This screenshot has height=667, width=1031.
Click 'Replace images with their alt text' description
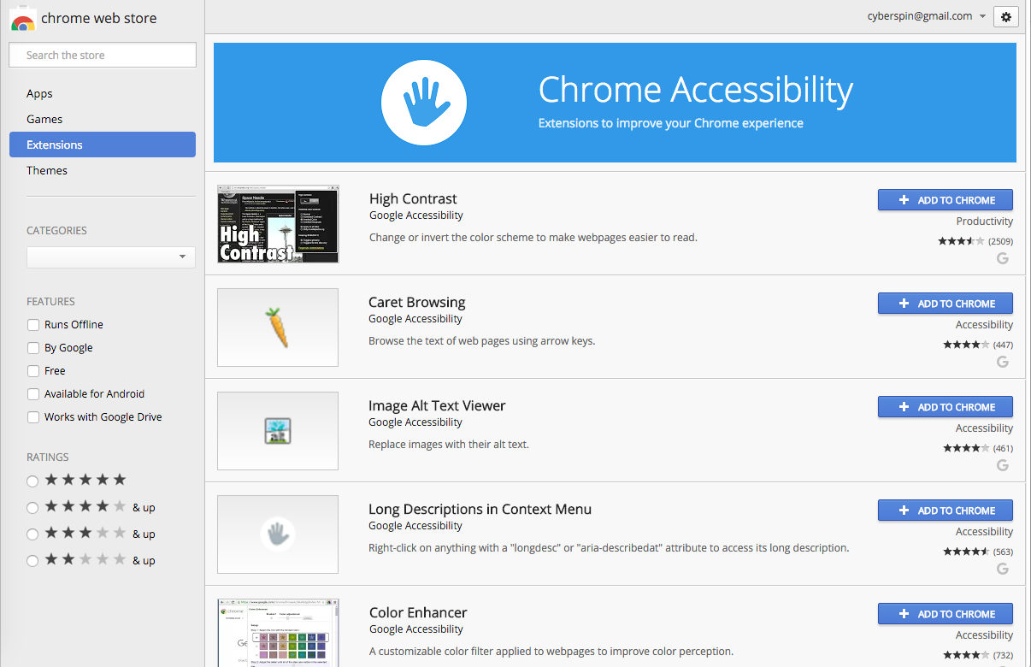click(449, 445)
